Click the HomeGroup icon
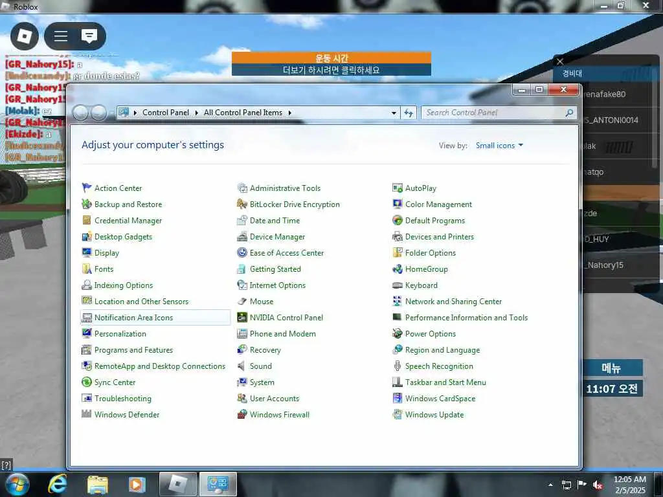 click(x=398, y=269)
